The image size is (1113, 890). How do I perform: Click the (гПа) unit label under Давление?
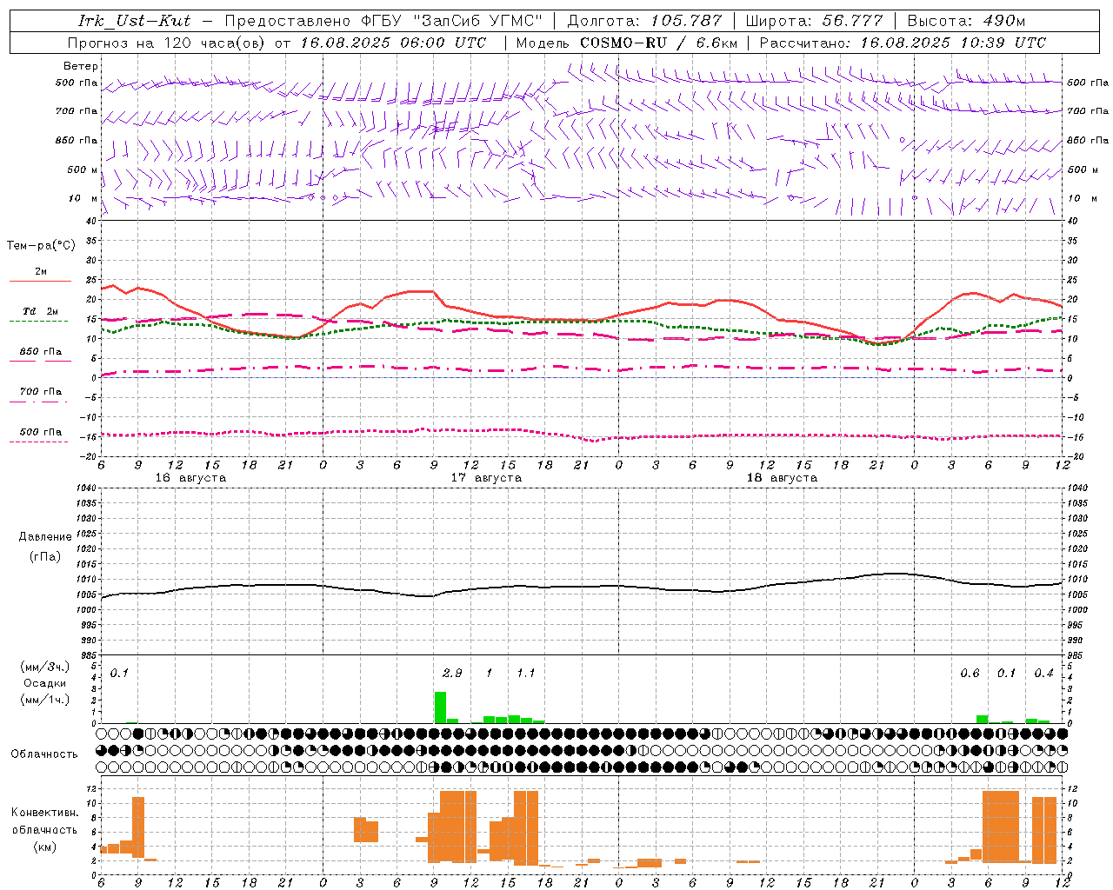tap(45, 557)
